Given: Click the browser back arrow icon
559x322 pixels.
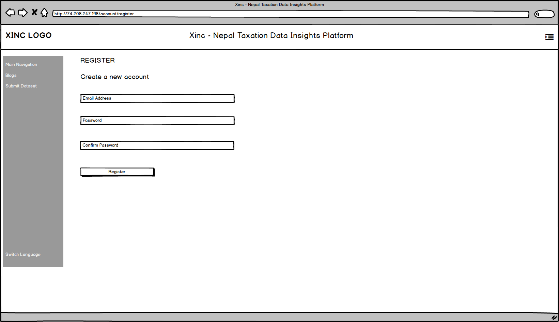Looking at the screenshot, I should tap(10, 13).
